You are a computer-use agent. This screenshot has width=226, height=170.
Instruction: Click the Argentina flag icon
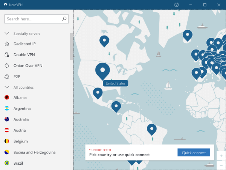7,108
